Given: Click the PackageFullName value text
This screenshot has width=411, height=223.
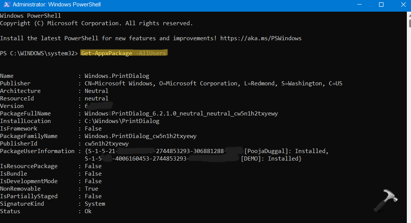Looking at the screenshot, I should pyautogui.click(x=181, y=114).
